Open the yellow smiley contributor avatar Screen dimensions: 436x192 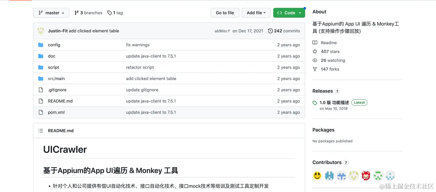[x=317, y=176]
